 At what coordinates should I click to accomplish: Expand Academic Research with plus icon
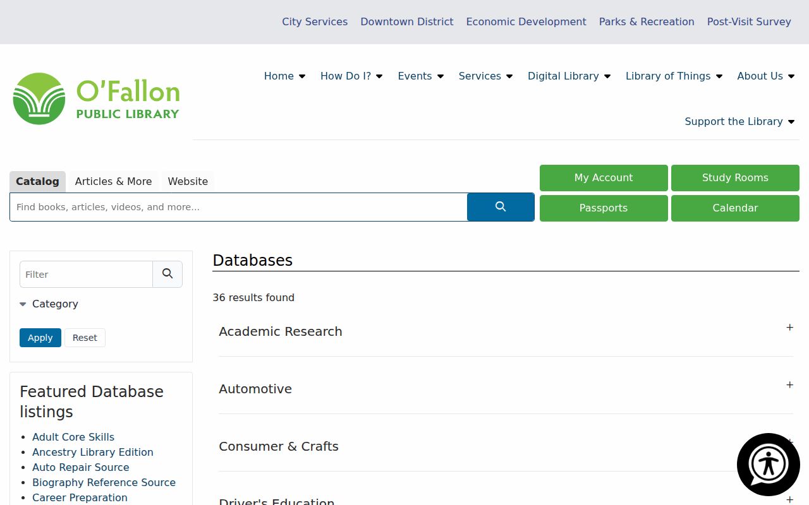pos(789,328)
